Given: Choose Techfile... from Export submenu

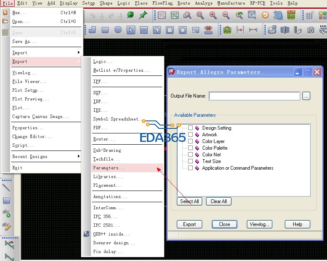Looking at the screenshot, I should coord(127,159).
